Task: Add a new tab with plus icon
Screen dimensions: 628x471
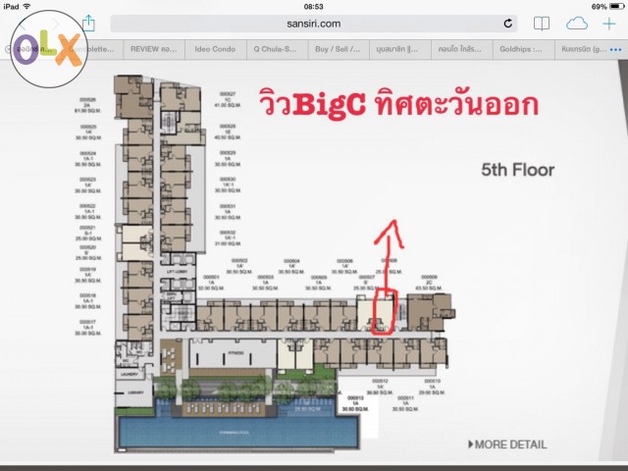Action: (x=608, y=23)
